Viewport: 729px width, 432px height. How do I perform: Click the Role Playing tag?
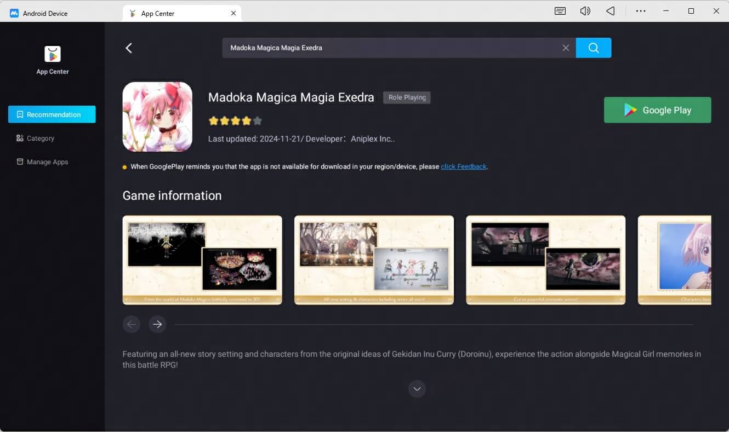pyautogui.click(x=407, y=97)
